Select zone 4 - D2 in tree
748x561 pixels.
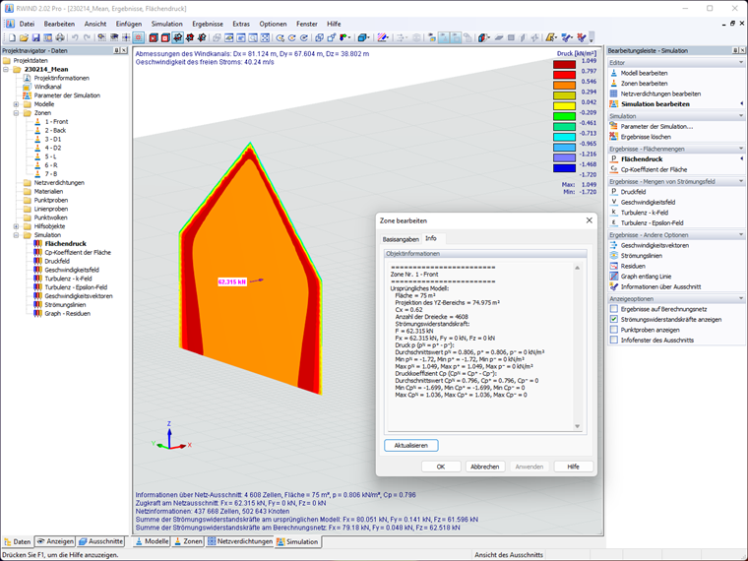[53, 148]
